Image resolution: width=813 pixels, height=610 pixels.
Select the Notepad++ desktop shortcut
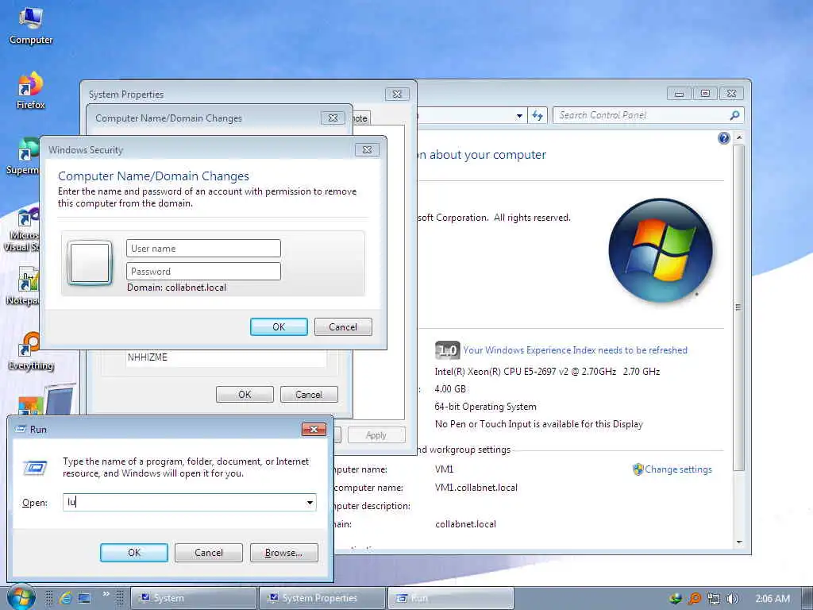pos(23,286)
